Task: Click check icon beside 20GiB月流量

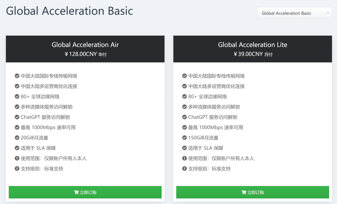Action: 17,138
